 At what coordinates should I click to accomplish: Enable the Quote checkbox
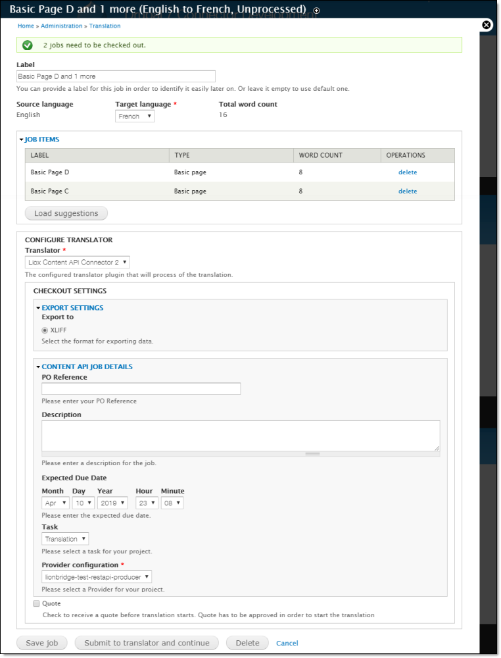[36, 603]
